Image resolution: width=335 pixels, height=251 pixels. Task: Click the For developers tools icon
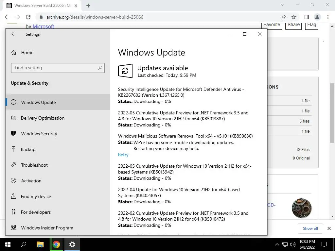click(x=13, y=212)
